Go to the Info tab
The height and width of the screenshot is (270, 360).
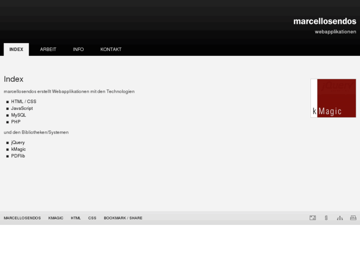coord(78,50)
